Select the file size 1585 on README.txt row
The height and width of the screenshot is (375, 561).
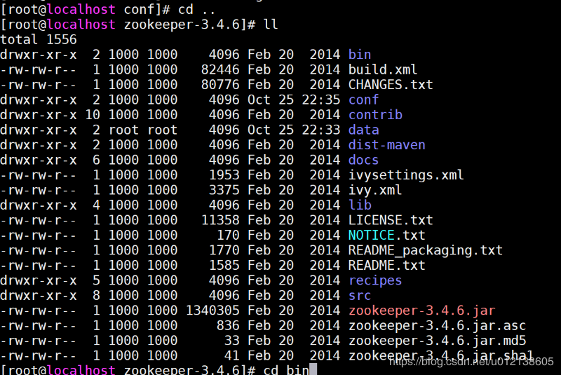tap(224, 265)
